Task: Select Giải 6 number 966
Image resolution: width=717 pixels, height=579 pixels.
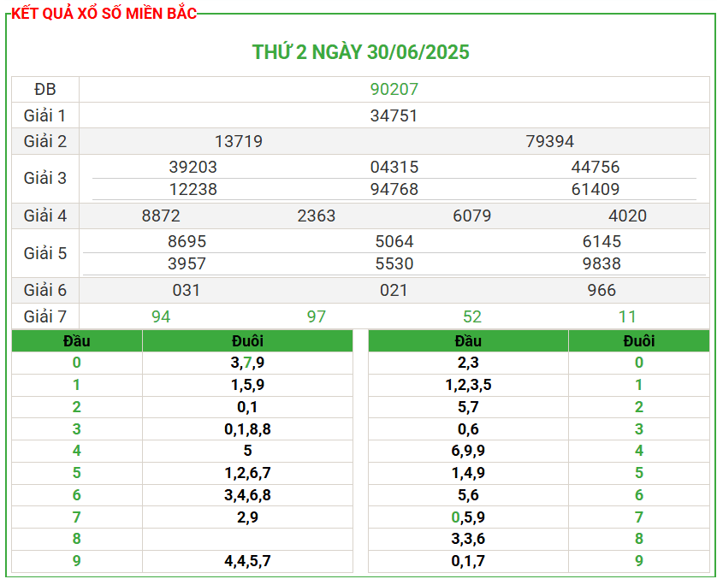Action: pyautogui.click(x=601, y=290)
